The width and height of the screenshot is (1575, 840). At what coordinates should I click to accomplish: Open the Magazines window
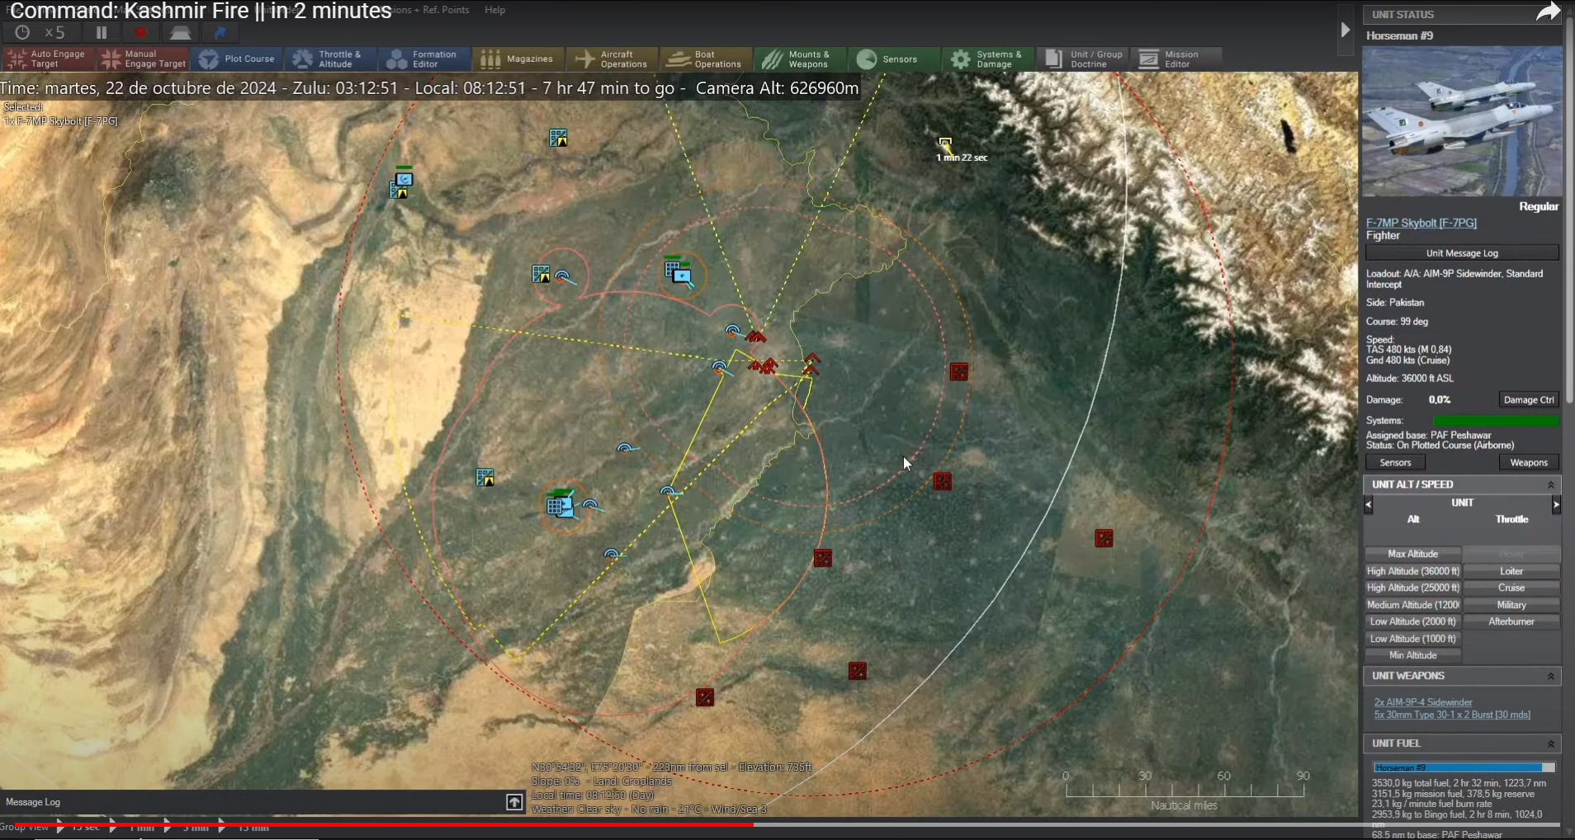click(518, 59)
